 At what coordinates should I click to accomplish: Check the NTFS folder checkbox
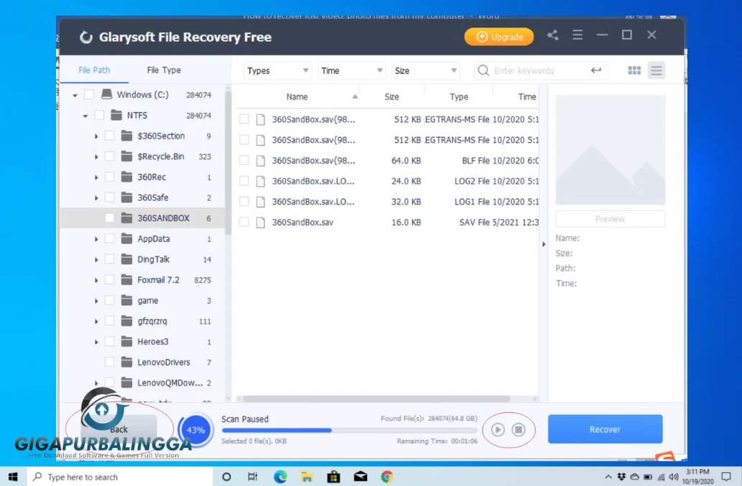tap(99, 115)
